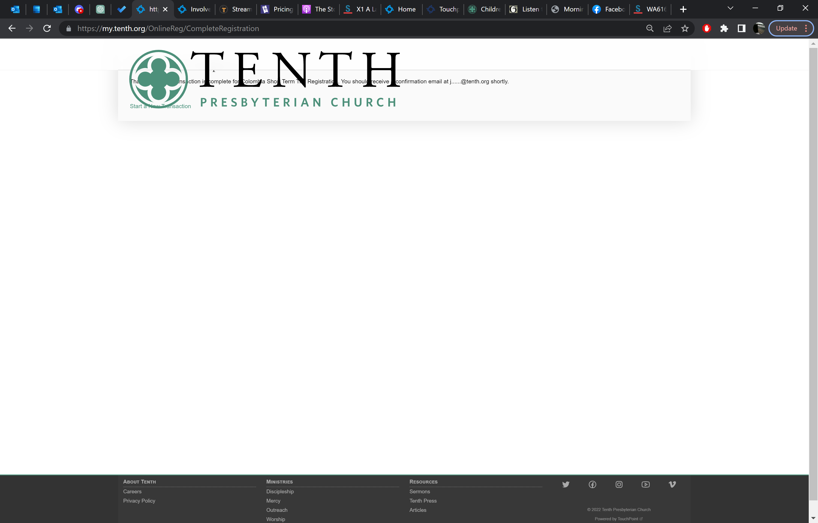Open the zoom magnifier in address bar
The width and height of the screenshot is (818, 523).
pos(649,29)
